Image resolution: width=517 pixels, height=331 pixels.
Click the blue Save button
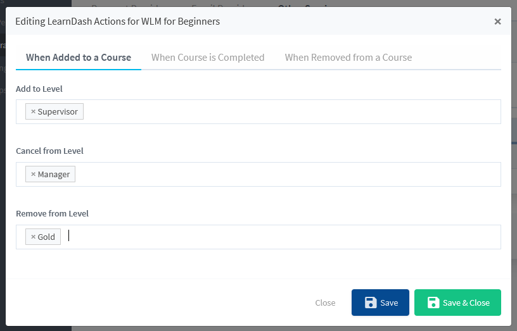(x=380, y=303)
